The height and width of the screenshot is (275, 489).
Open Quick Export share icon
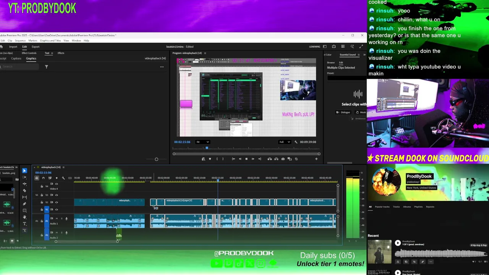(x=334, y=47)
